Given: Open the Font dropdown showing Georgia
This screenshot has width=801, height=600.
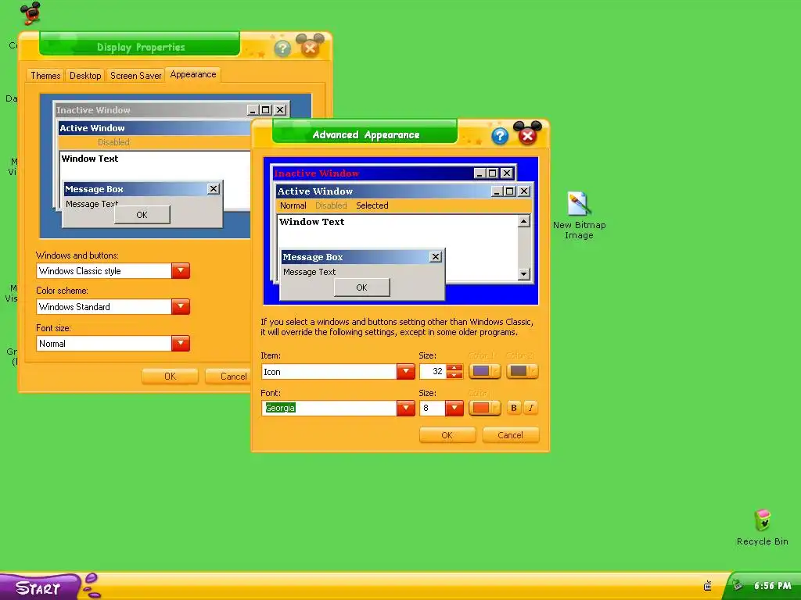Looking at the screenshot, I should tap(406, 408).
